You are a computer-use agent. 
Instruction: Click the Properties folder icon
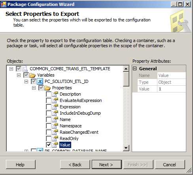click(47, 88)
